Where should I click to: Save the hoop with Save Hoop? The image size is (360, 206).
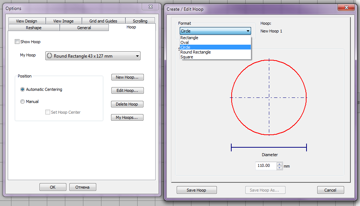[x=197, y=190]
